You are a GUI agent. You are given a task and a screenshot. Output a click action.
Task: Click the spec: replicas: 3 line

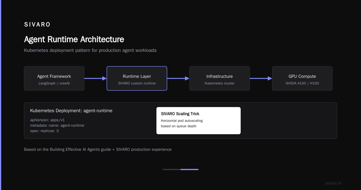pos(44,131)
